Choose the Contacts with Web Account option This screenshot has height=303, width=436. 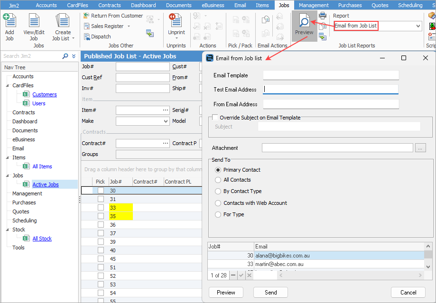click(218, 203)
